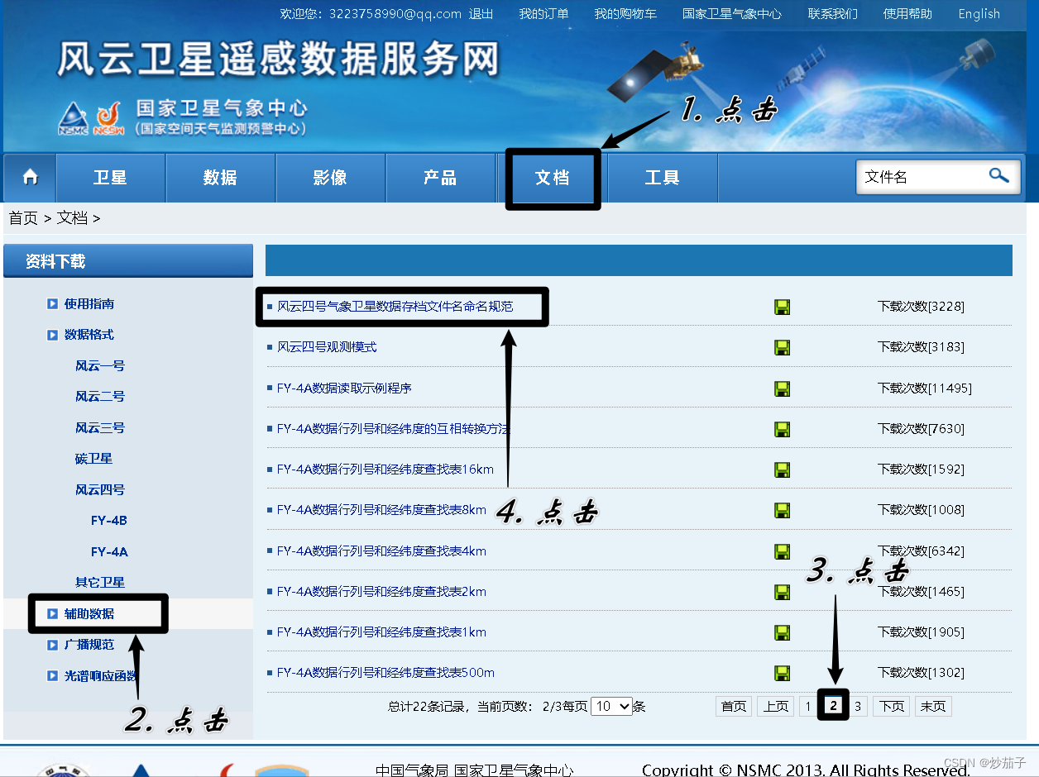Select FY-4B in sidebar

tap(109, 521)
